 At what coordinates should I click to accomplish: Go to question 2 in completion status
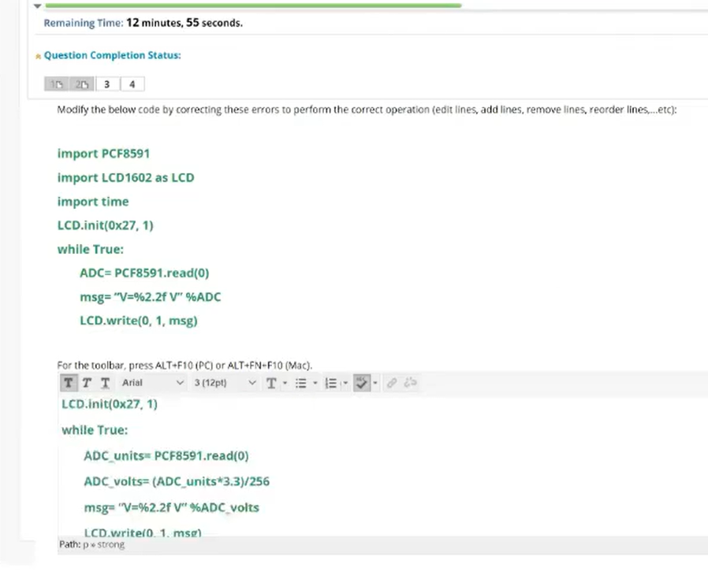point(82,84)
